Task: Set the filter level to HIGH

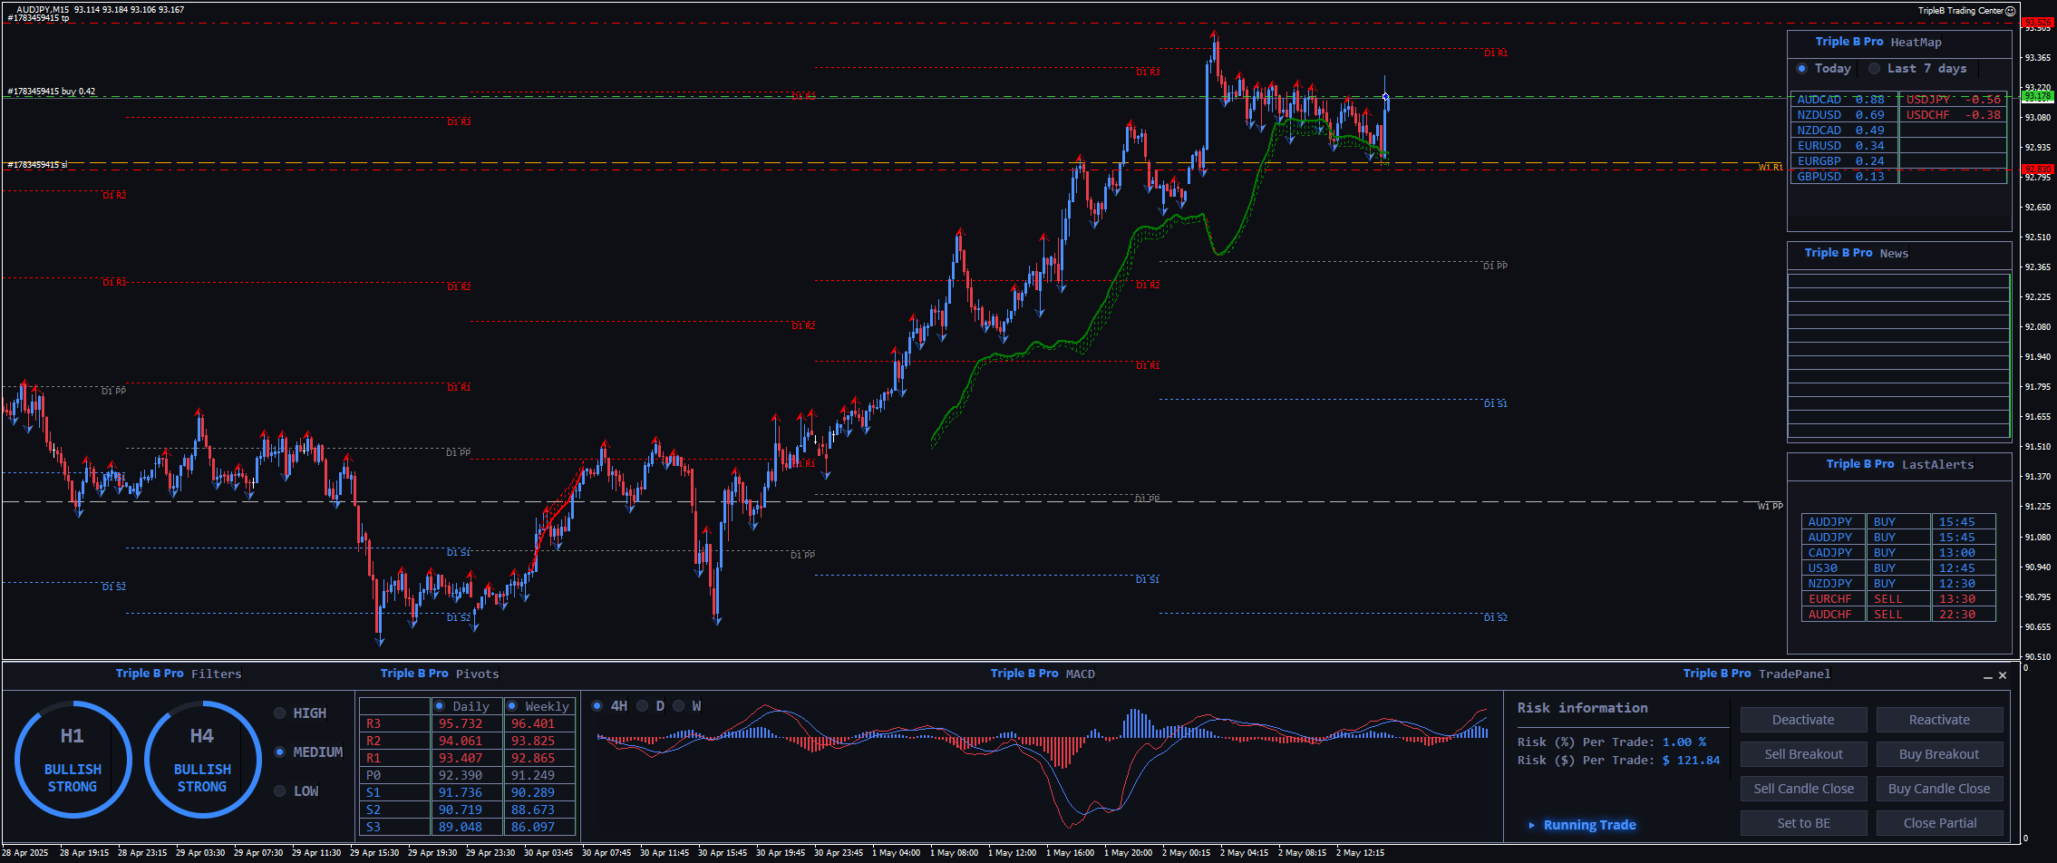Action: coord(280,713)
